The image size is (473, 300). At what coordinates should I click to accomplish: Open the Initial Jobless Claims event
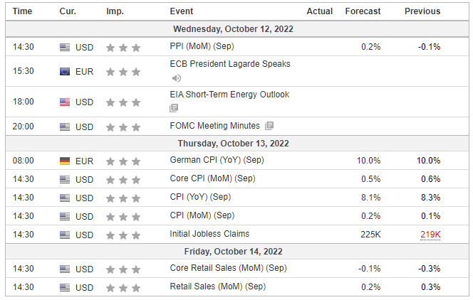click(x=209, y=234)
